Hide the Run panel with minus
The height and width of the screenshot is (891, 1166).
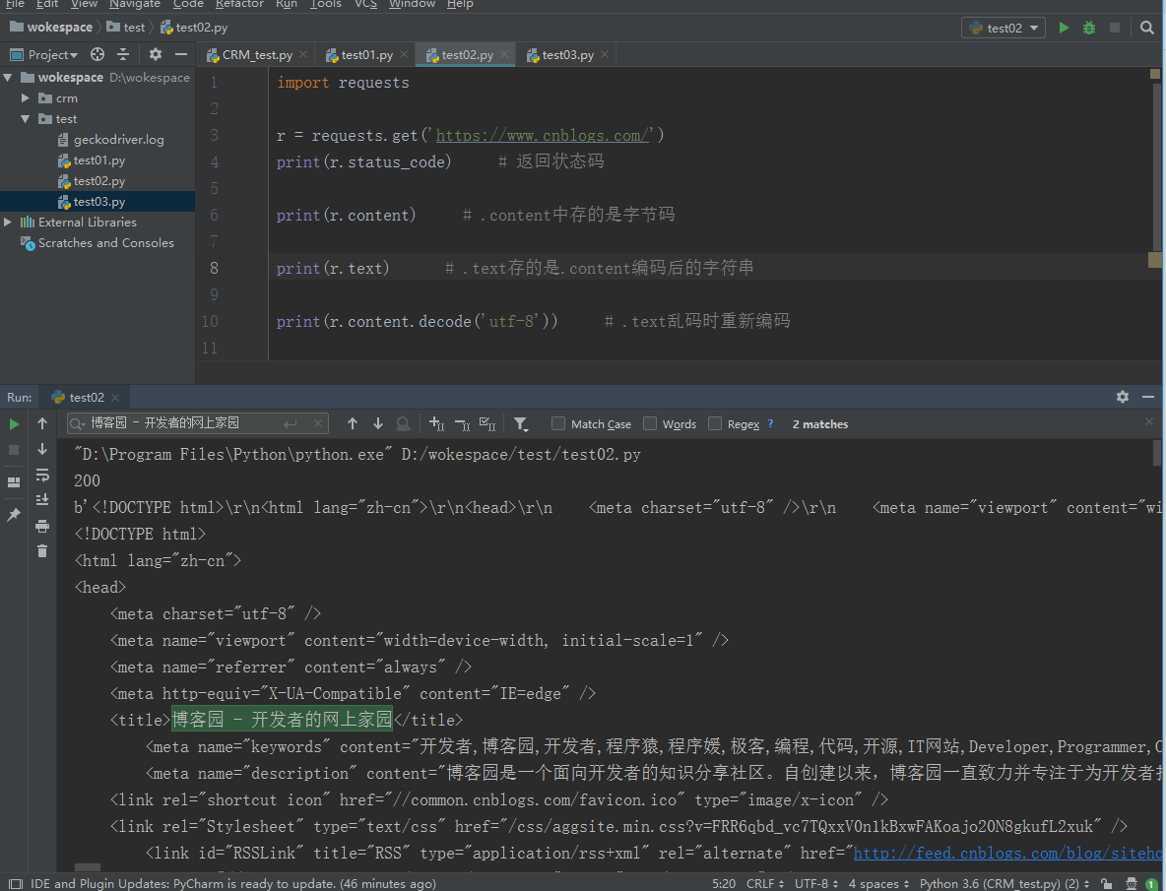(x=1148, y=397)
